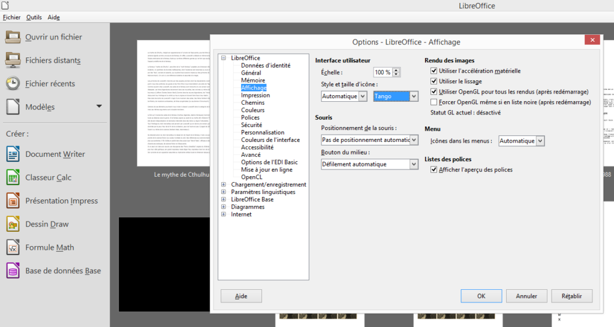Viewport: 614px width, 327px height.
Task: Open the Aide menu
Action: click(x=53, y=17)
